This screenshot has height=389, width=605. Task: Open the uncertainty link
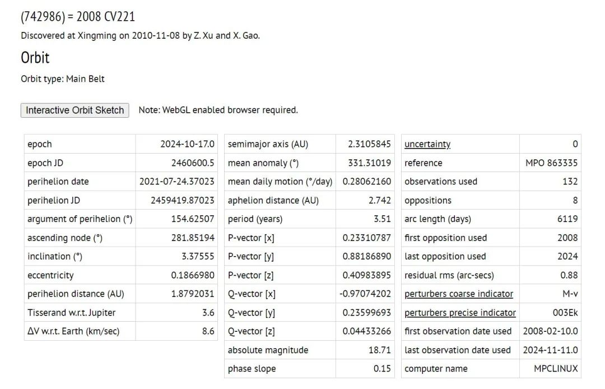(427, 144)
